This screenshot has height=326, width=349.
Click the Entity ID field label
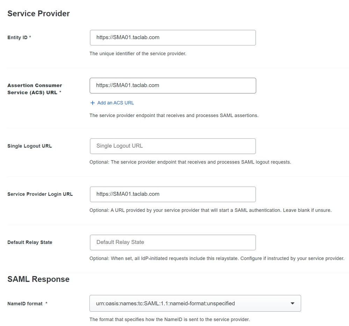[x=19, y=37]
